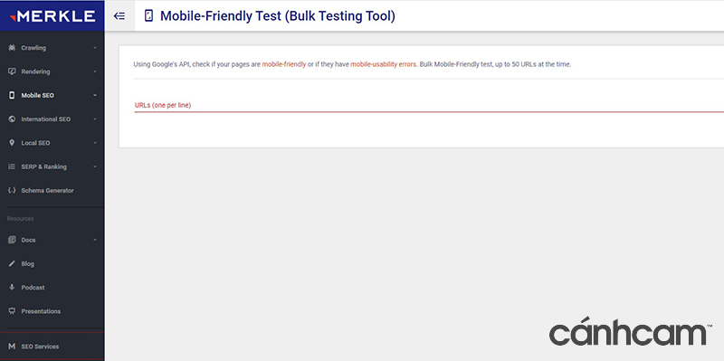Click the URLs (one per line) field
This screenshot has width=724, height=361.
tap(429, 105)
